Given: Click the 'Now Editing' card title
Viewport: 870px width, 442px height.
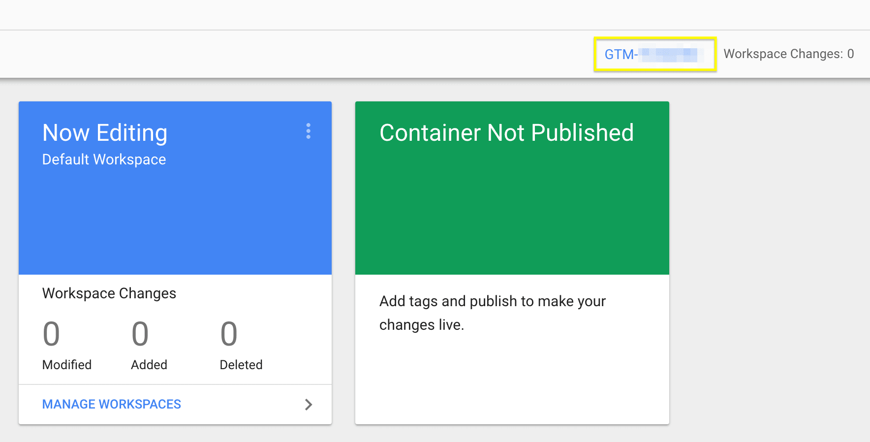Looking at the screenshot, I should [x=105, y=133].
